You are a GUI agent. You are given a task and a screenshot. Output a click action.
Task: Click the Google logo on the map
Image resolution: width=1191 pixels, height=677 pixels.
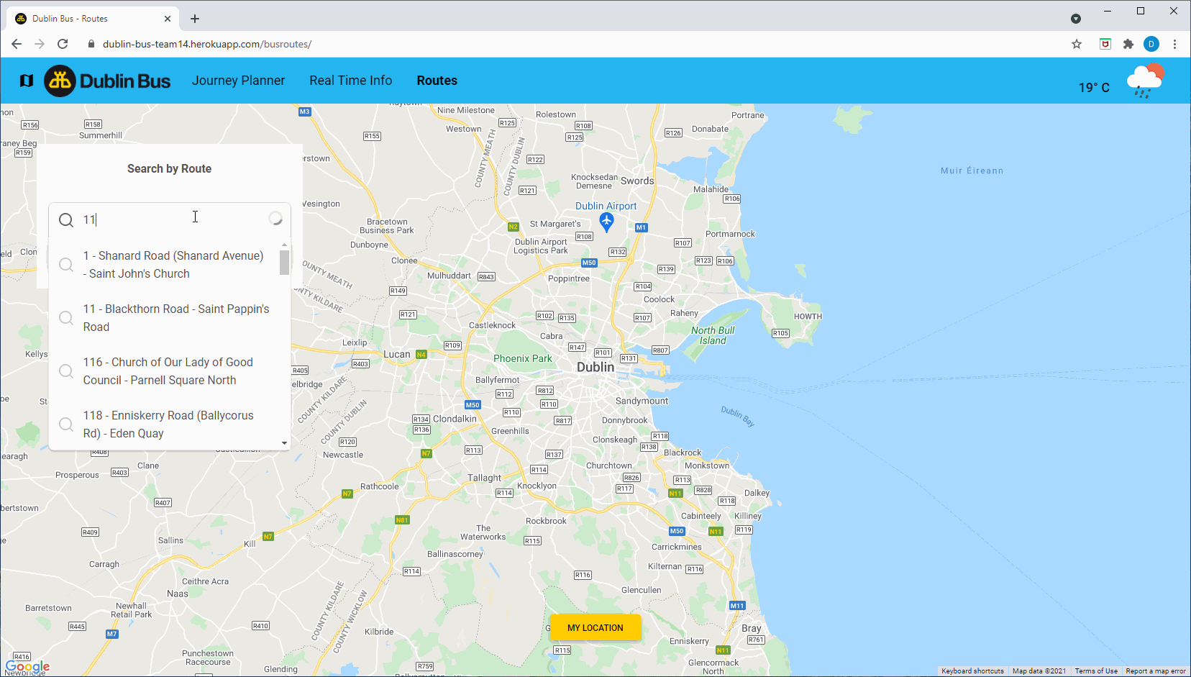[27, 667]
